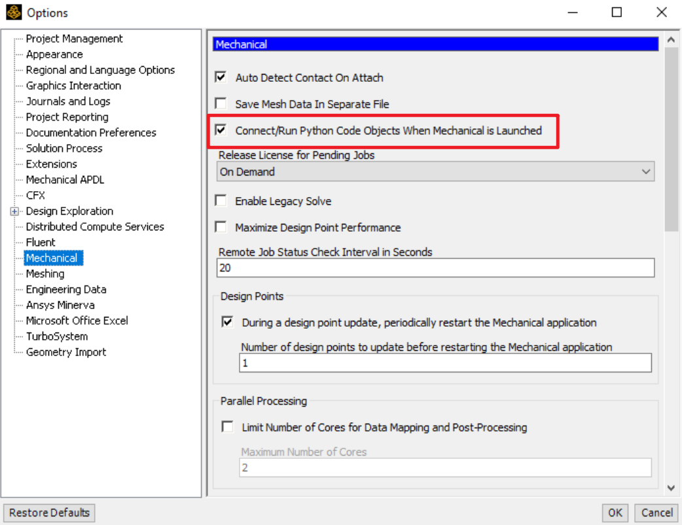The height and width of the screenshot is (525, 682).
Task: Open Extensions settings
Action: (52, 164)
